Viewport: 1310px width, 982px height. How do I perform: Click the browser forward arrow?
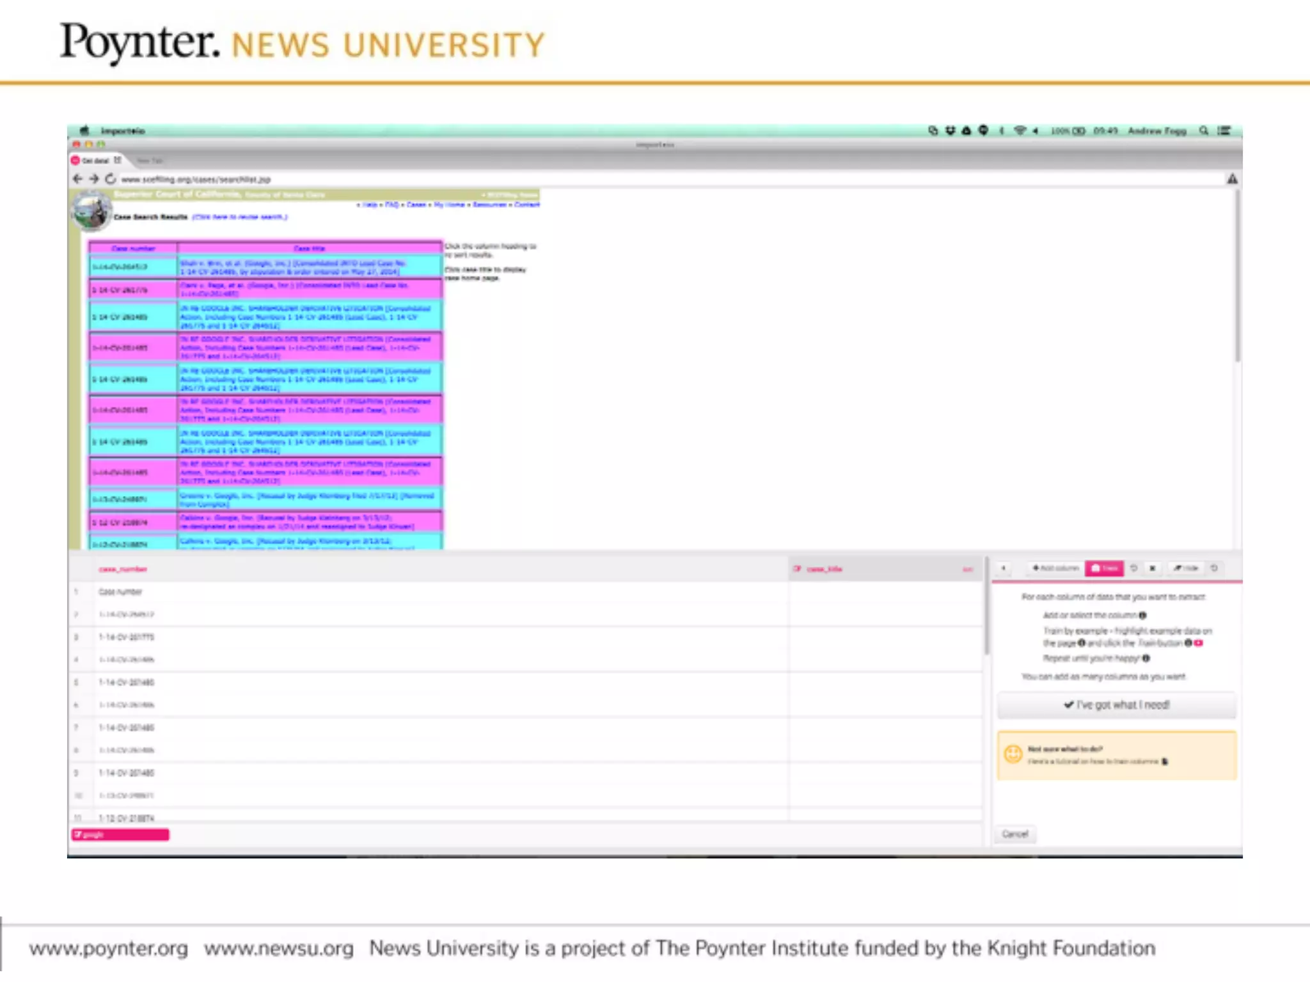click(94, 179)
